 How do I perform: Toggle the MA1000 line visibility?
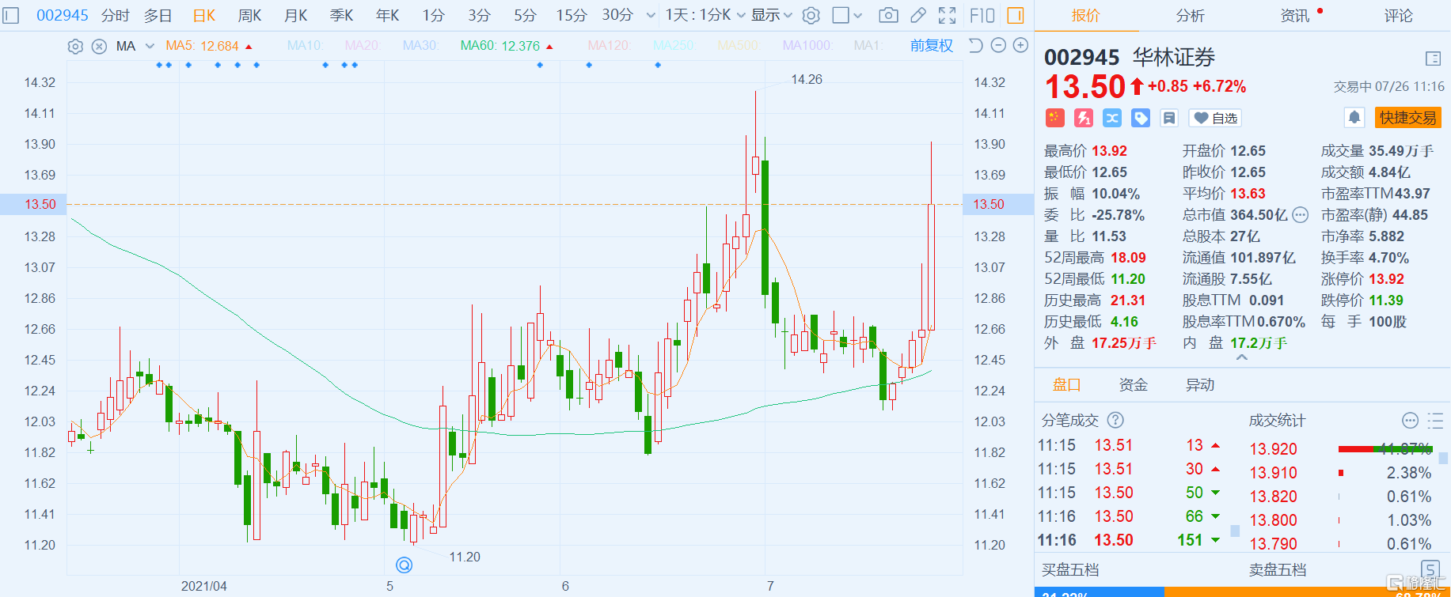(807, 46)
